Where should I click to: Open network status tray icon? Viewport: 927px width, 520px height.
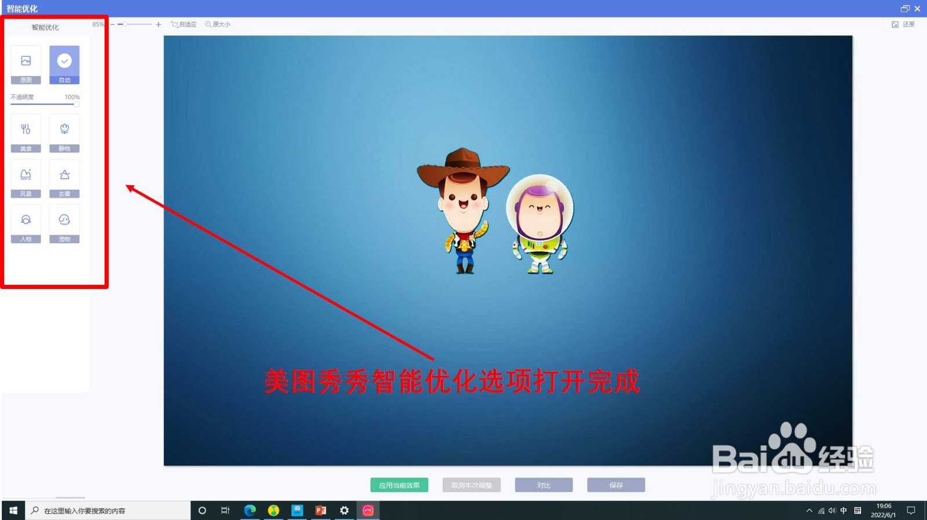[x=821, y=510]
